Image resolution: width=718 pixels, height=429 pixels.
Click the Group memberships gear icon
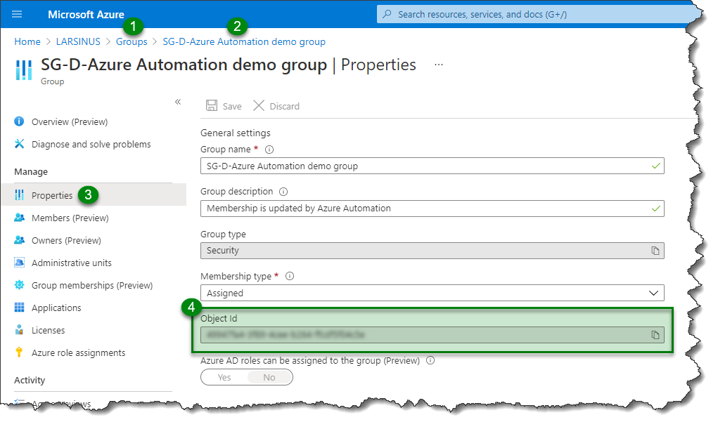pos(19,284)
